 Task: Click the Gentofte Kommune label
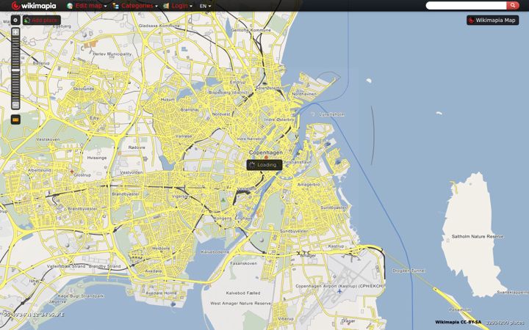click(251, 30)
